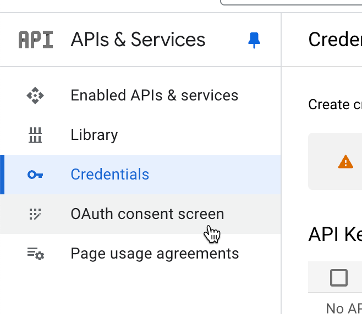The image size is (362, 314).
Task: Click the API logo icon
Action: [36, 40]
